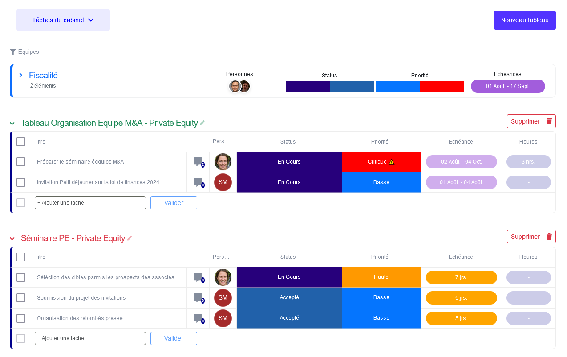Click the Equipes filter funnel icon

[x=13, y=52]
